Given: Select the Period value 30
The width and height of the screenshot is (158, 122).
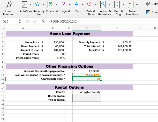Looking at the screenshot, I should [53, 54].
